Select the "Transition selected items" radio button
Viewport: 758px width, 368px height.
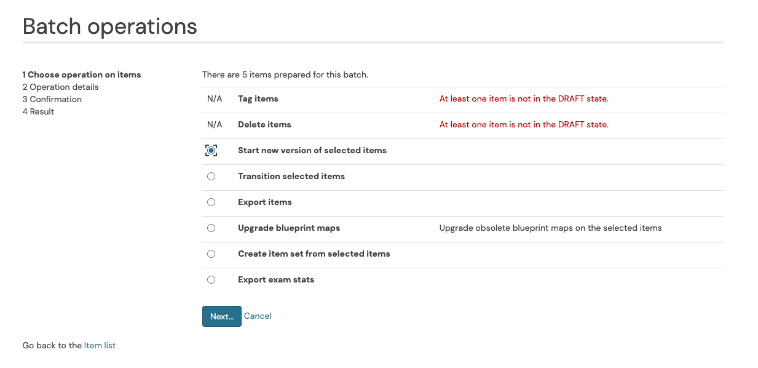coord(211,176)
